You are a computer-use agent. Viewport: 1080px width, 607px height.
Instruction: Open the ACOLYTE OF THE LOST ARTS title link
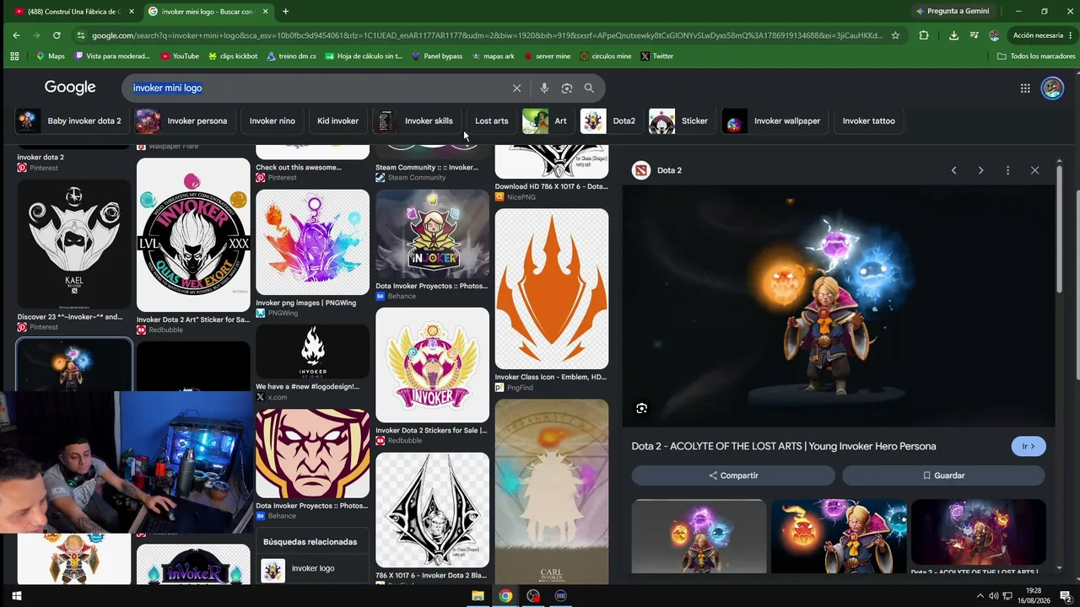click(784, 446)
